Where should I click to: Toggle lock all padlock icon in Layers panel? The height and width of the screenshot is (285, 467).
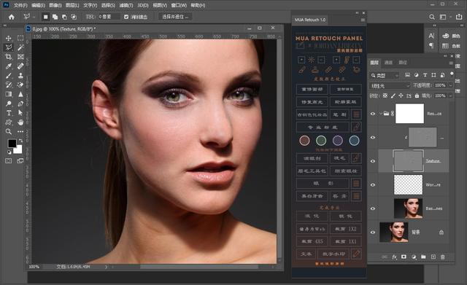417,95
